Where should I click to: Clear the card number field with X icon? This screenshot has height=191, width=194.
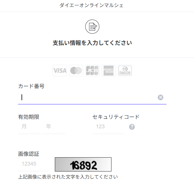[x=160, y=98]
